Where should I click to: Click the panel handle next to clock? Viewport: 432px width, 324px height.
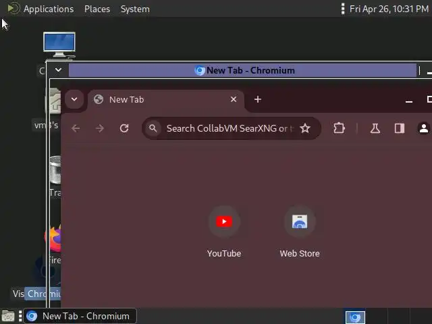click(x=343, y=9)
